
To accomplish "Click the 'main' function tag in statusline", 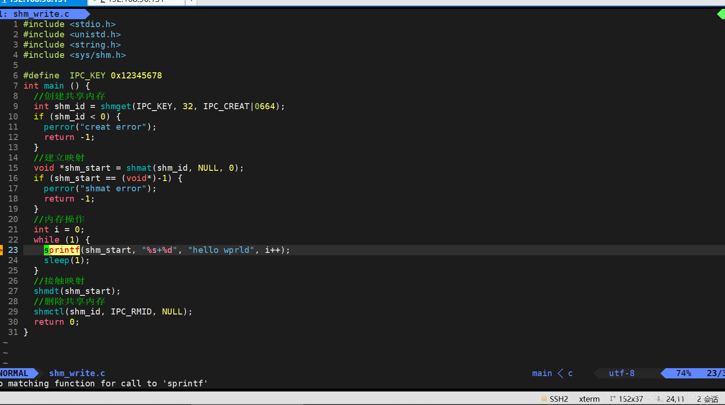I will click(x=542, y=373).
